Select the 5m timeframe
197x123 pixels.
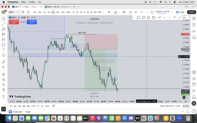coord(58,12)
